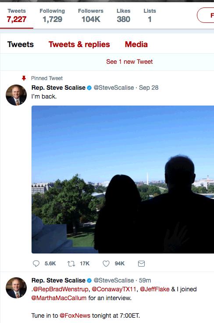The image size is (214, 323).
Task: Open the Lists 1 section
Action: click(150, 16)
